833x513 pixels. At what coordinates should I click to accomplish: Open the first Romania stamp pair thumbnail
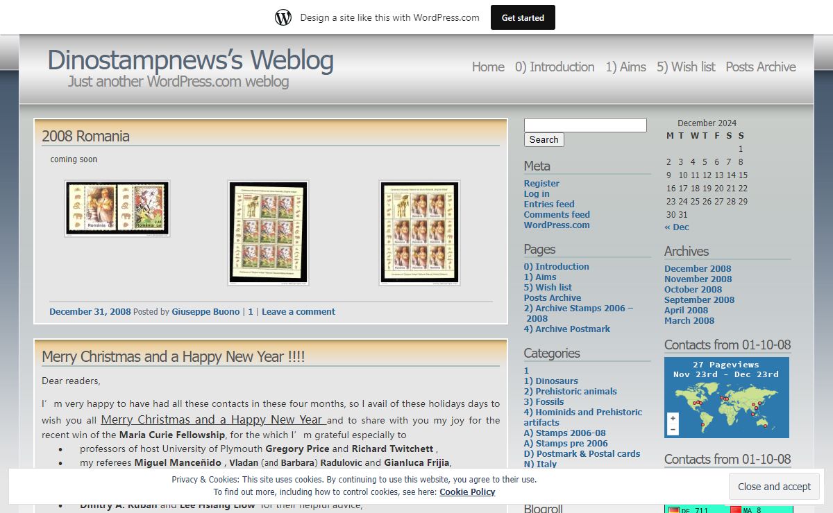point(117,209)
